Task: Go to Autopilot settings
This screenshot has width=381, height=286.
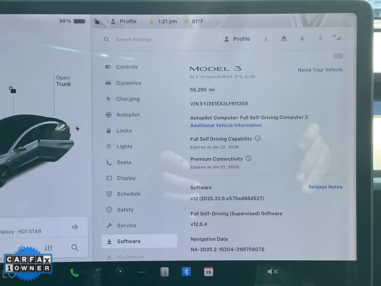Action: 128,115
